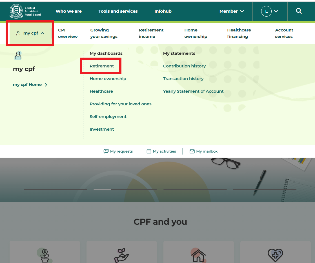Open Contribution history link
Image resolution: width=315 pixels, height=263 pixels.
pyautogui.click(x=184, y=66)
